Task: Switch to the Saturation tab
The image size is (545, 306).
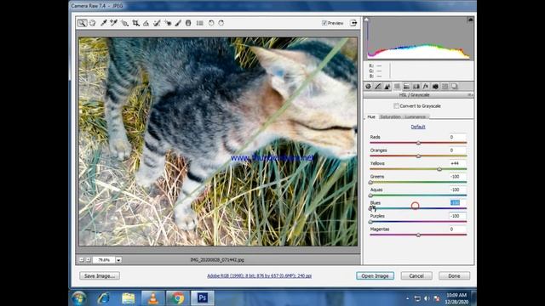Action: [x=390, y=117]
